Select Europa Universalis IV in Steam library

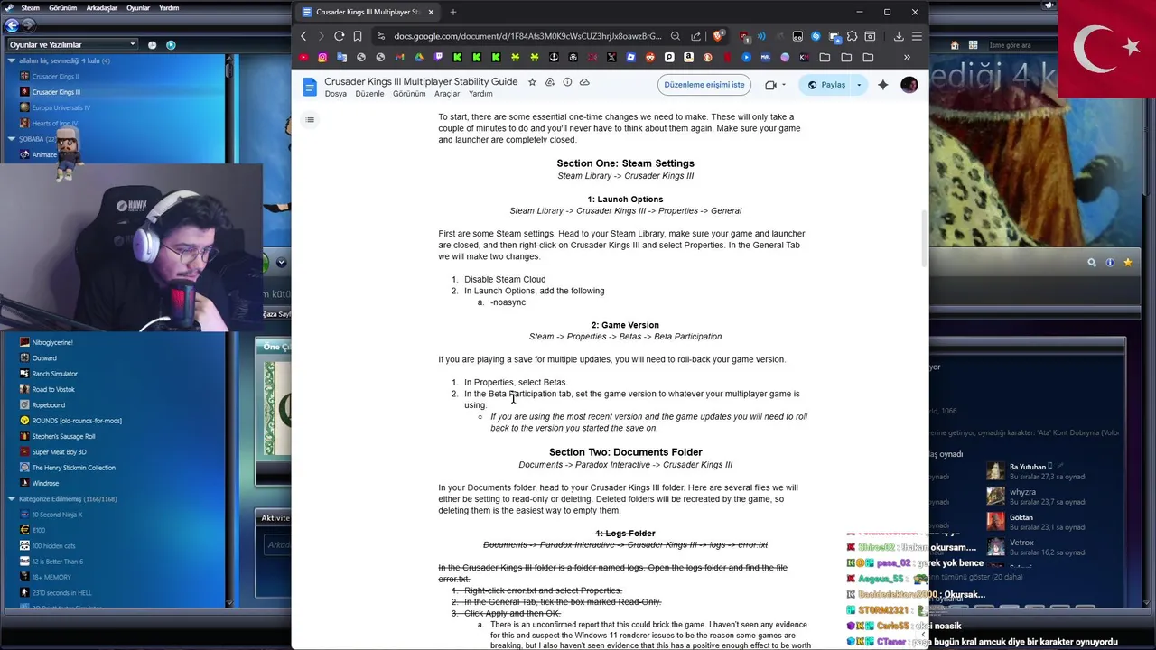click(61, 107)
